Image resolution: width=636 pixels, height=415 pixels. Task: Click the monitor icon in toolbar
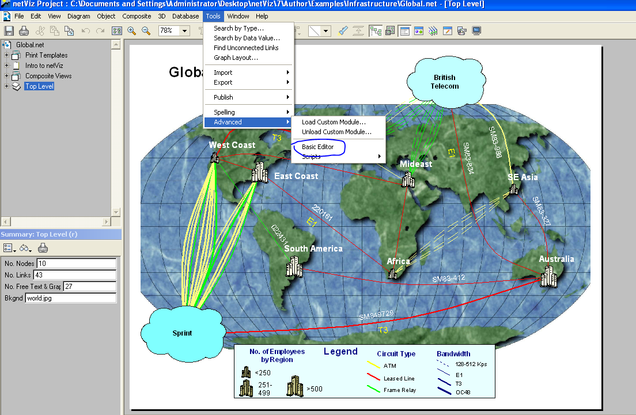click(x=476, y=31)
